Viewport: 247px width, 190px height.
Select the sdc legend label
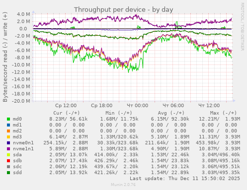[x=17, y=167]
